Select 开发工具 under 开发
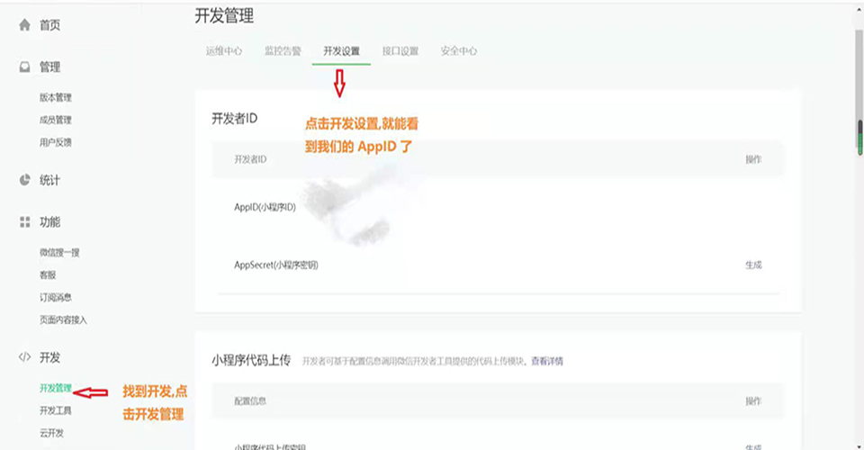This screenshot has height=450, width=864. point(56,410)
